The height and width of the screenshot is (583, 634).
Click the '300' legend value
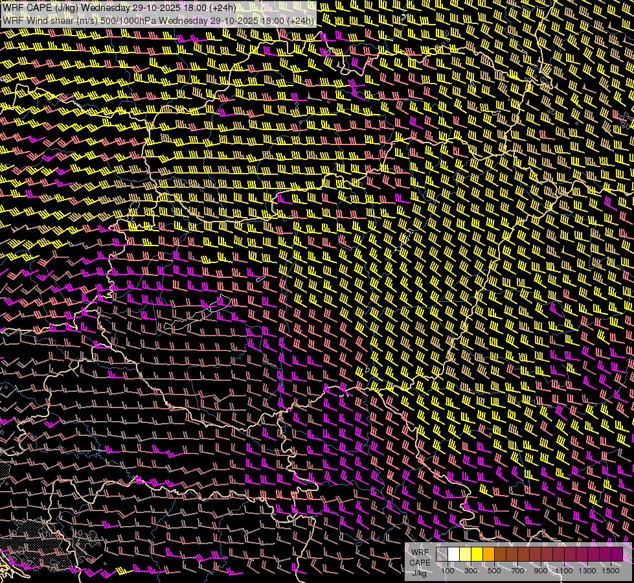471,571
